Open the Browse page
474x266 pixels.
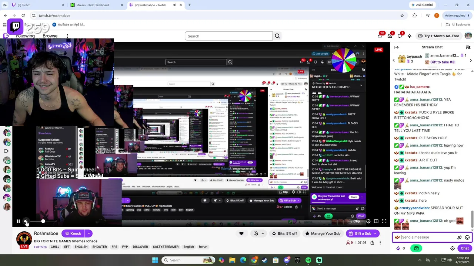(x=50, y=36)
